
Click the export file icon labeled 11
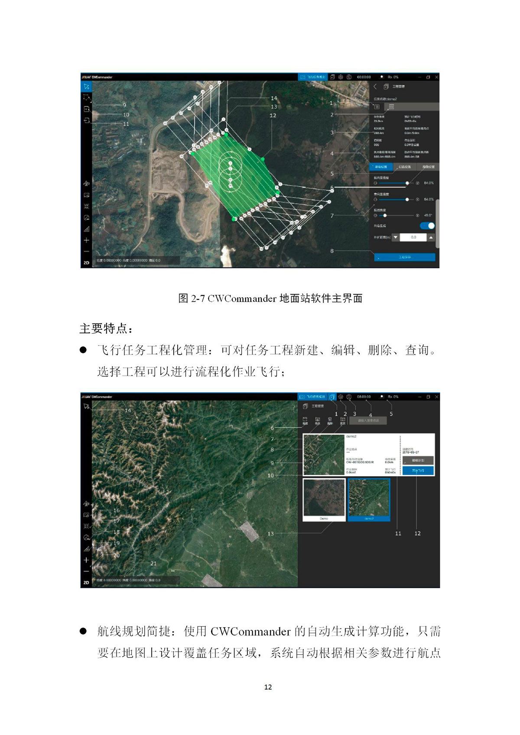86,120
